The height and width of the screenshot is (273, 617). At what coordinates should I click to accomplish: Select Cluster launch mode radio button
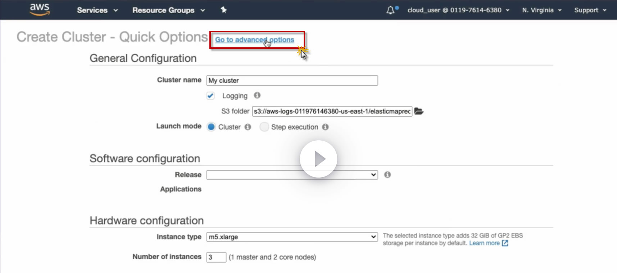pyautogui.click(x=211, y=127)
